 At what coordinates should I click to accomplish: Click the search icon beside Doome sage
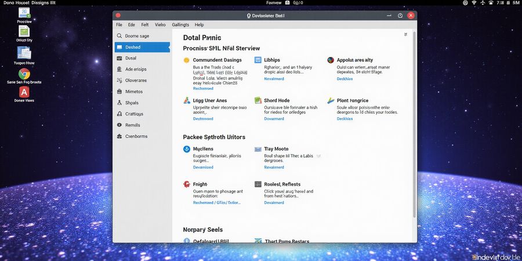click(119, 35)
